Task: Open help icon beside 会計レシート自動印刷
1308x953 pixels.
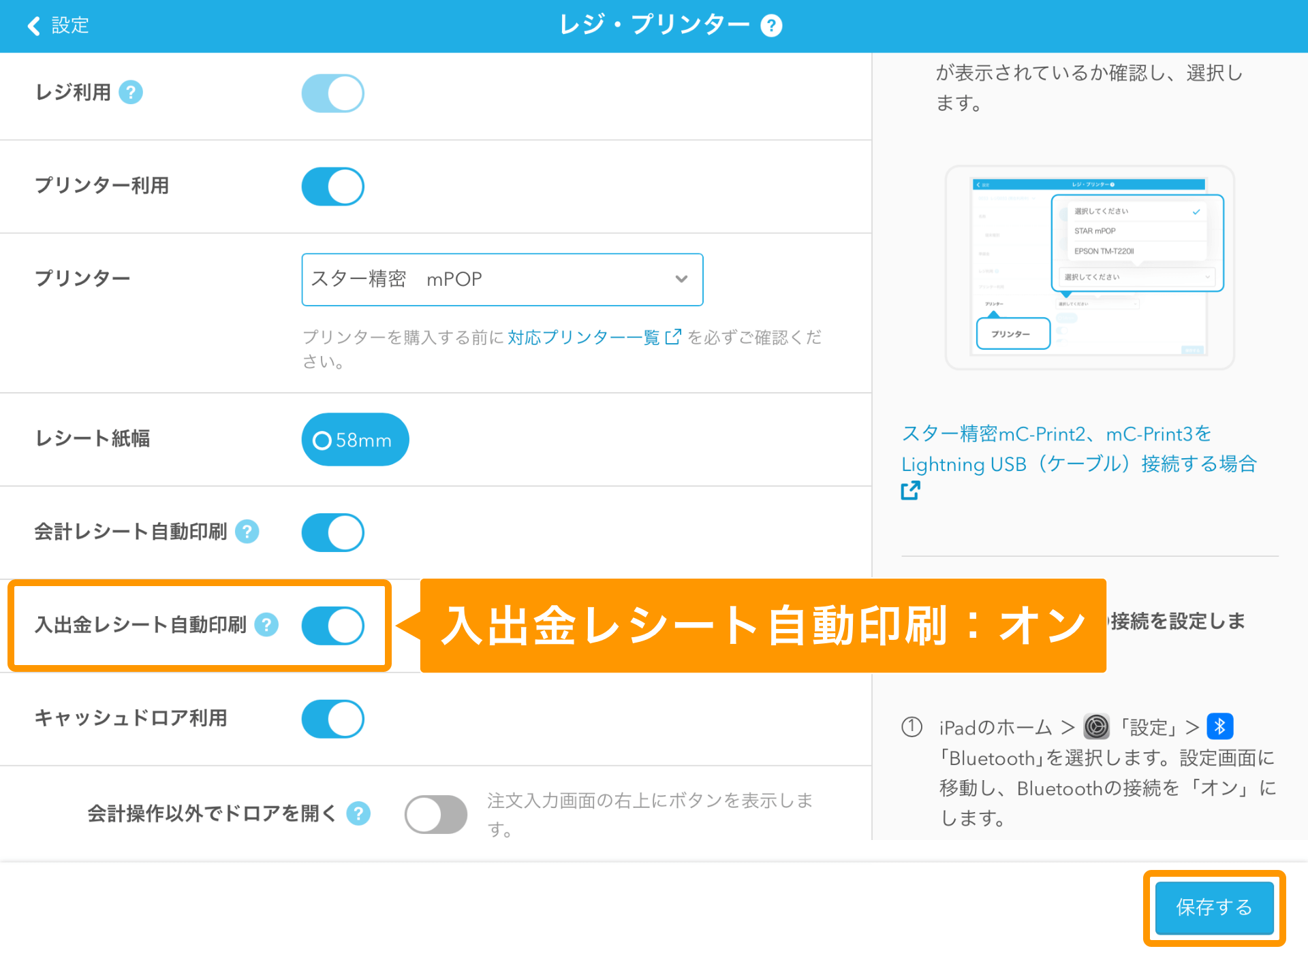Action: (247, 532)
